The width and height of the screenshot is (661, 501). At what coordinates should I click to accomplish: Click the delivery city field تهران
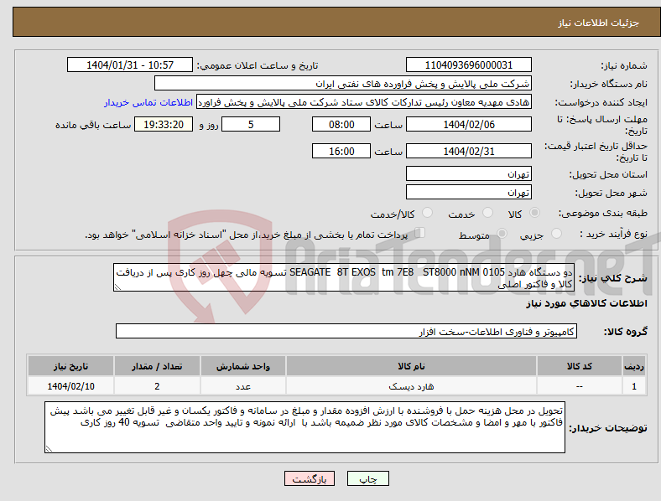pos(469,192)
